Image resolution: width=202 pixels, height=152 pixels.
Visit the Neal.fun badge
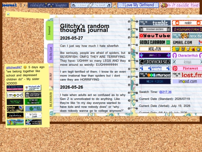pyautogui.click(x=155, y=49)
